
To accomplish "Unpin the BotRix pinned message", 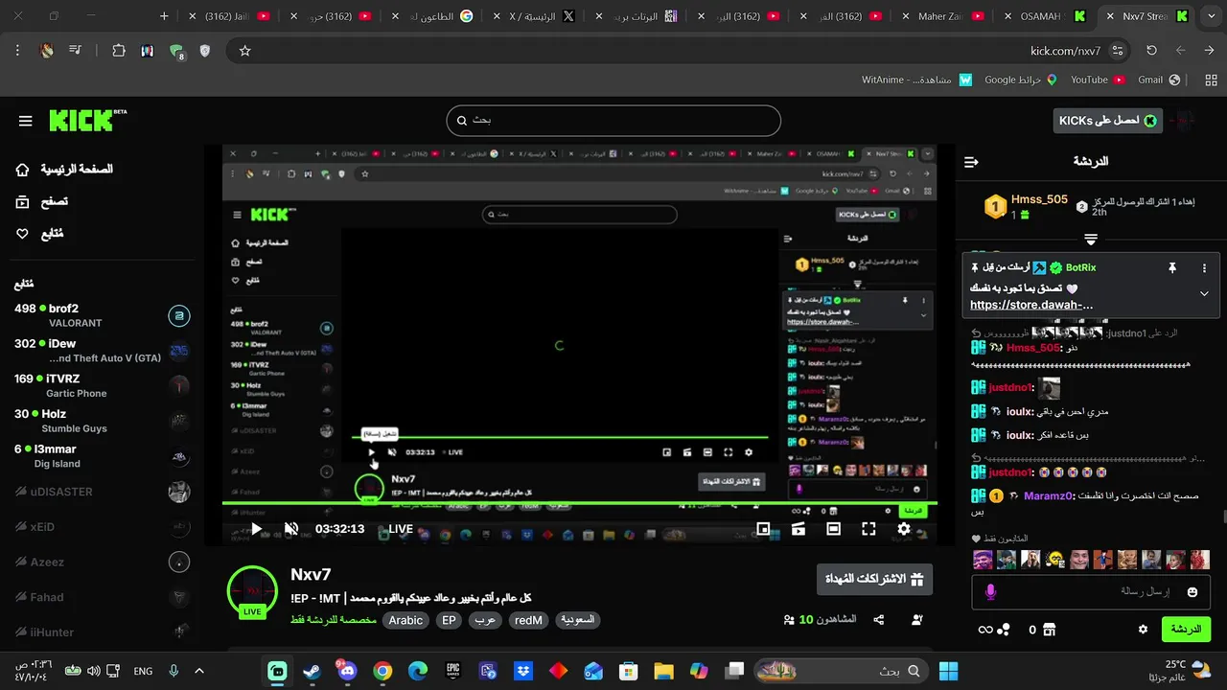I will tap(1171, 268).
